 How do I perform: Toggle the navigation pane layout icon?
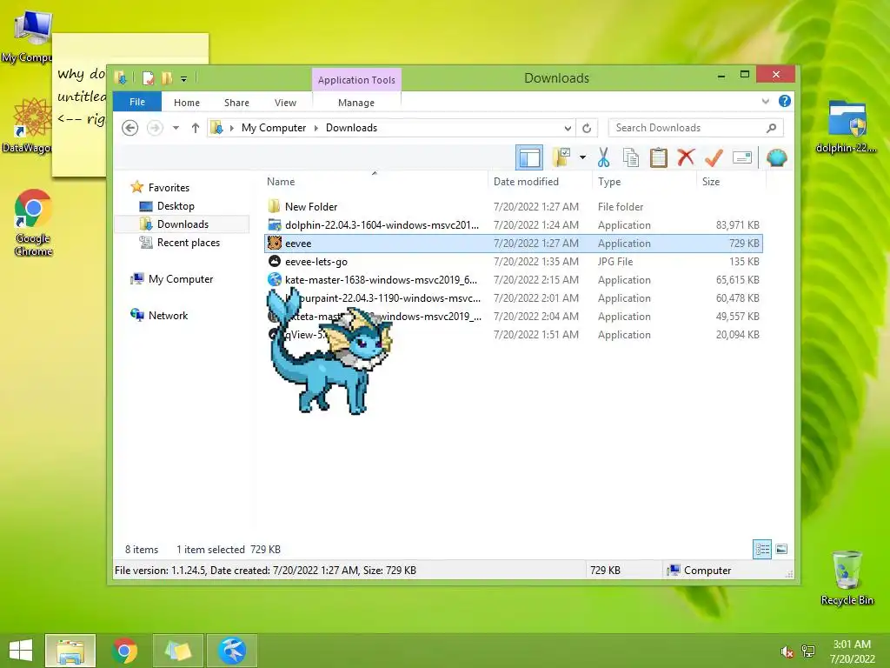[529, 157]
